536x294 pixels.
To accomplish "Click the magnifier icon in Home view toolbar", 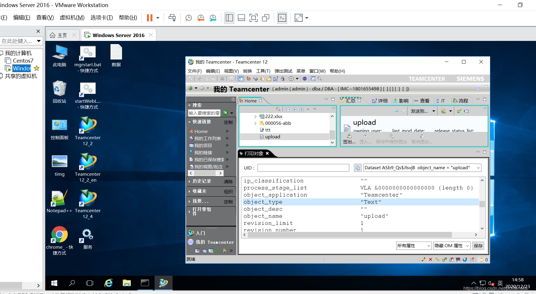I will pyautogui.click(x=278, y=109).
